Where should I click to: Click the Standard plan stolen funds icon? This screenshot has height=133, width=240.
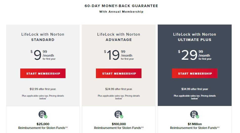tap(43, 114)
